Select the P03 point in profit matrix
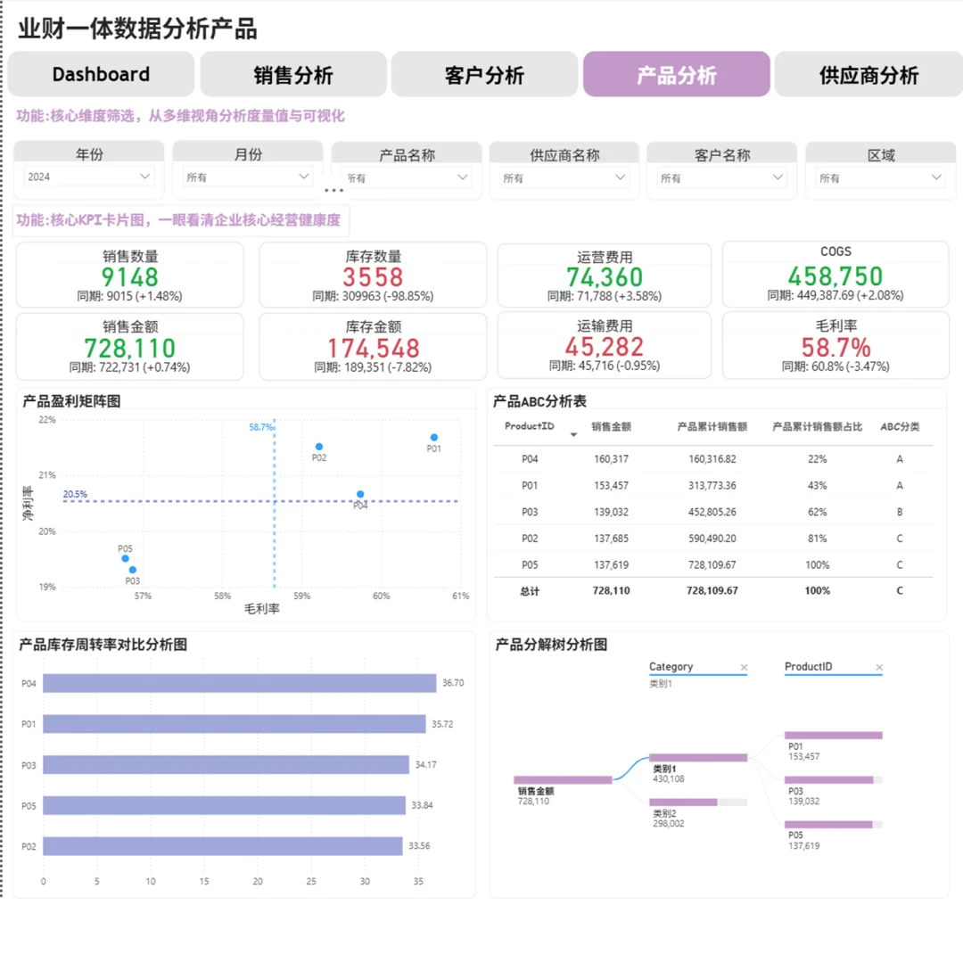 coord(133,570)
